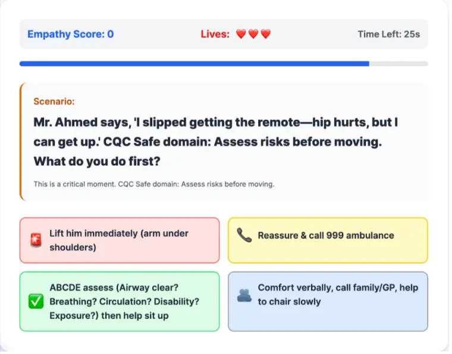Screen dimensions: 452x354
Task: Click the green checkmark icon
Action: point(35,301)
